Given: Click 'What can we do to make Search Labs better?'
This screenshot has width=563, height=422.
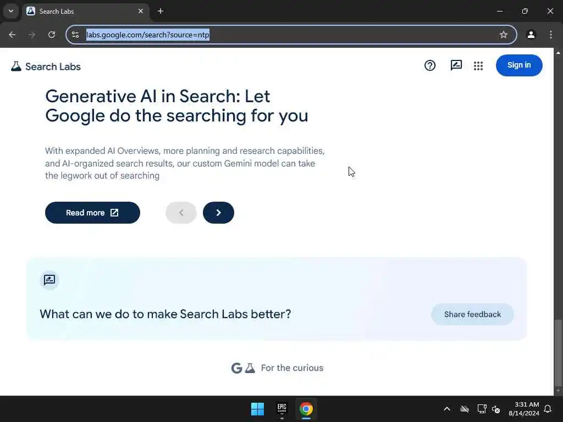Looking at the screenshot, I should click(165, 314).
